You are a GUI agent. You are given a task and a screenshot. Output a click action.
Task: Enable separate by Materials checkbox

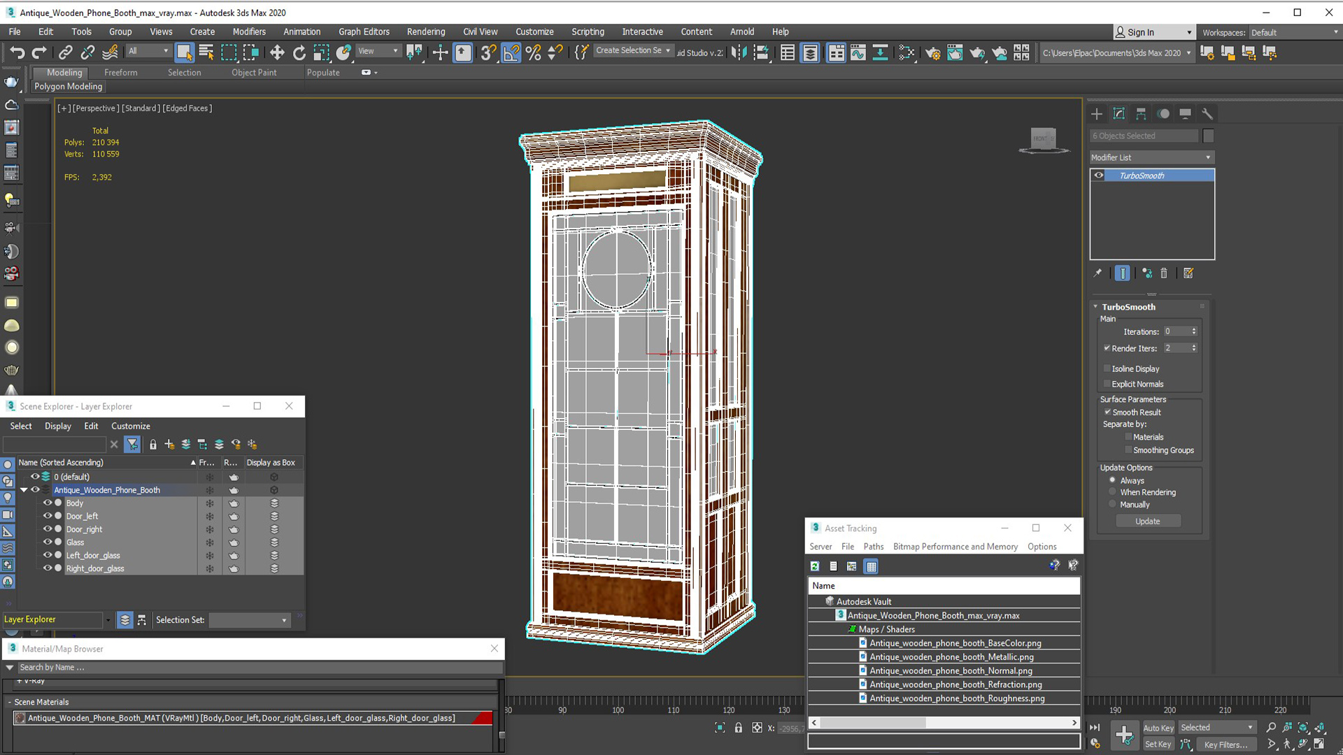[x=1128, y=437]
